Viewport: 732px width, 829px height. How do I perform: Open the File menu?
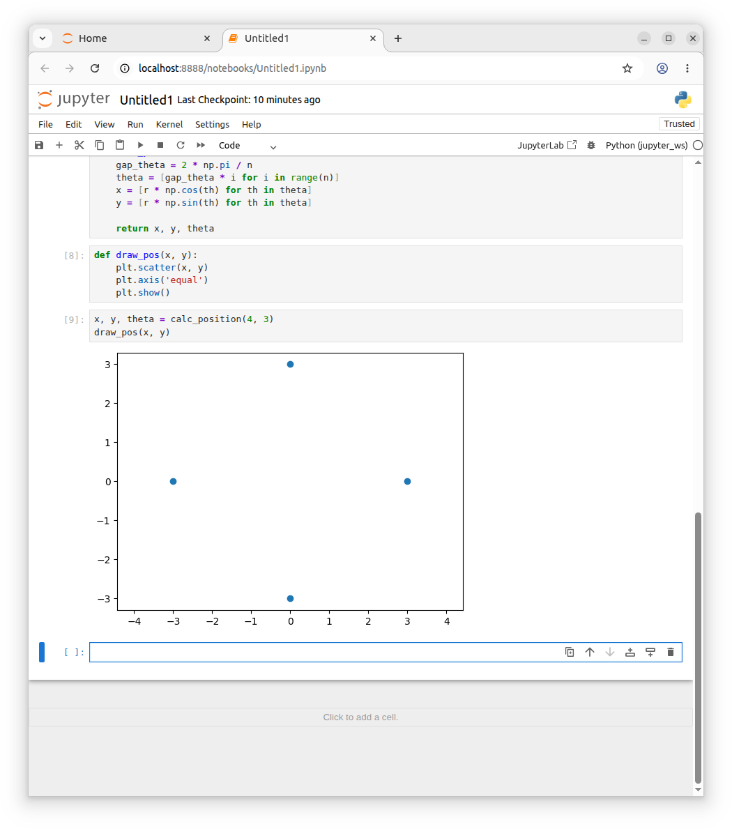click(45, 124)
